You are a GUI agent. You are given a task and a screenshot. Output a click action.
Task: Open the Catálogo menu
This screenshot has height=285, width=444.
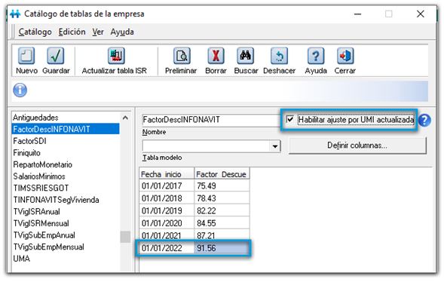pos(35,32)
